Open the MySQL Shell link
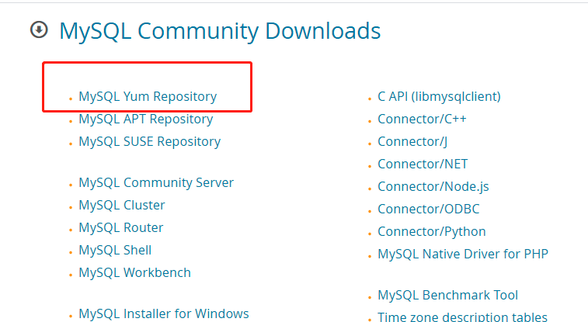The height and width of the screenshot is (322, 588). coord(115,250)
